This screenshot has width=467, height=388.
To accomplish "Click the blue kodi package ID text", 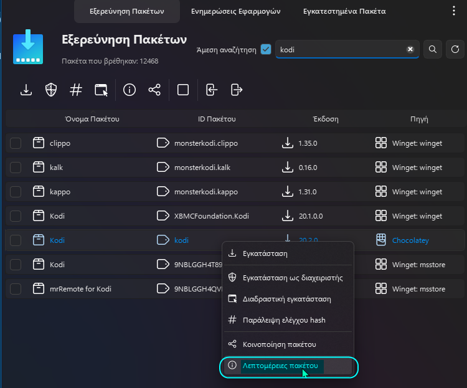I will point(181,240).
